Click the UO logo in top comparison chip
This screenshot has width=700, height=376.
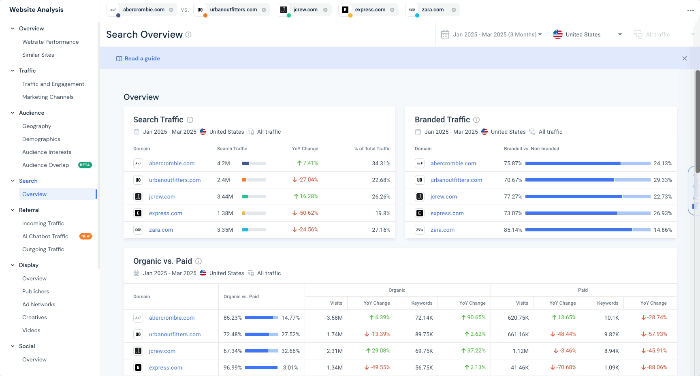click(x=200, y=10)
